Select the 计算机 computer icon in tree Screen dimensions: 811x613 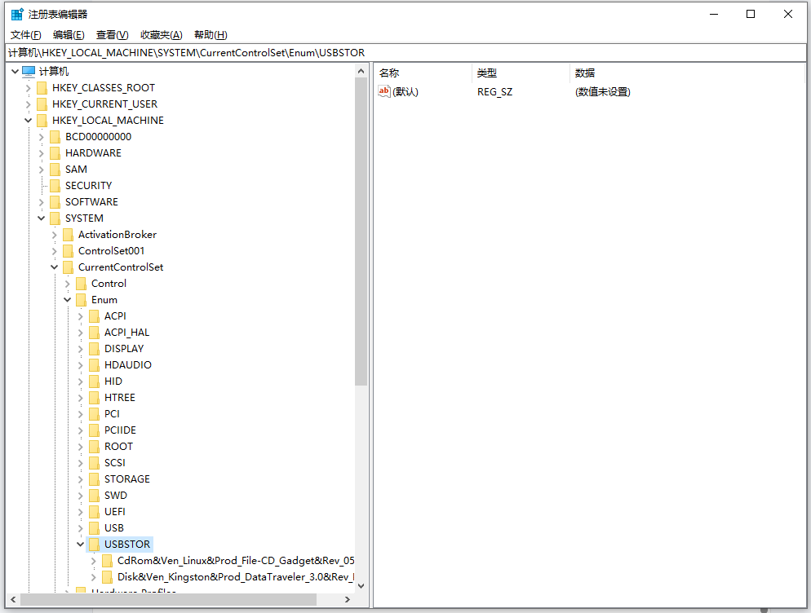[29, 72]
